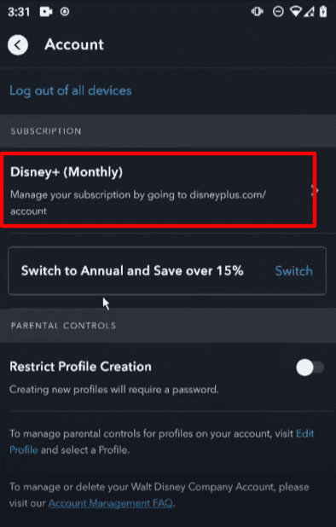The width and height of the screenshot is (336, 527).
Task: Tap the SUBSCRIPTION section header
Action: tap(46, 131)
